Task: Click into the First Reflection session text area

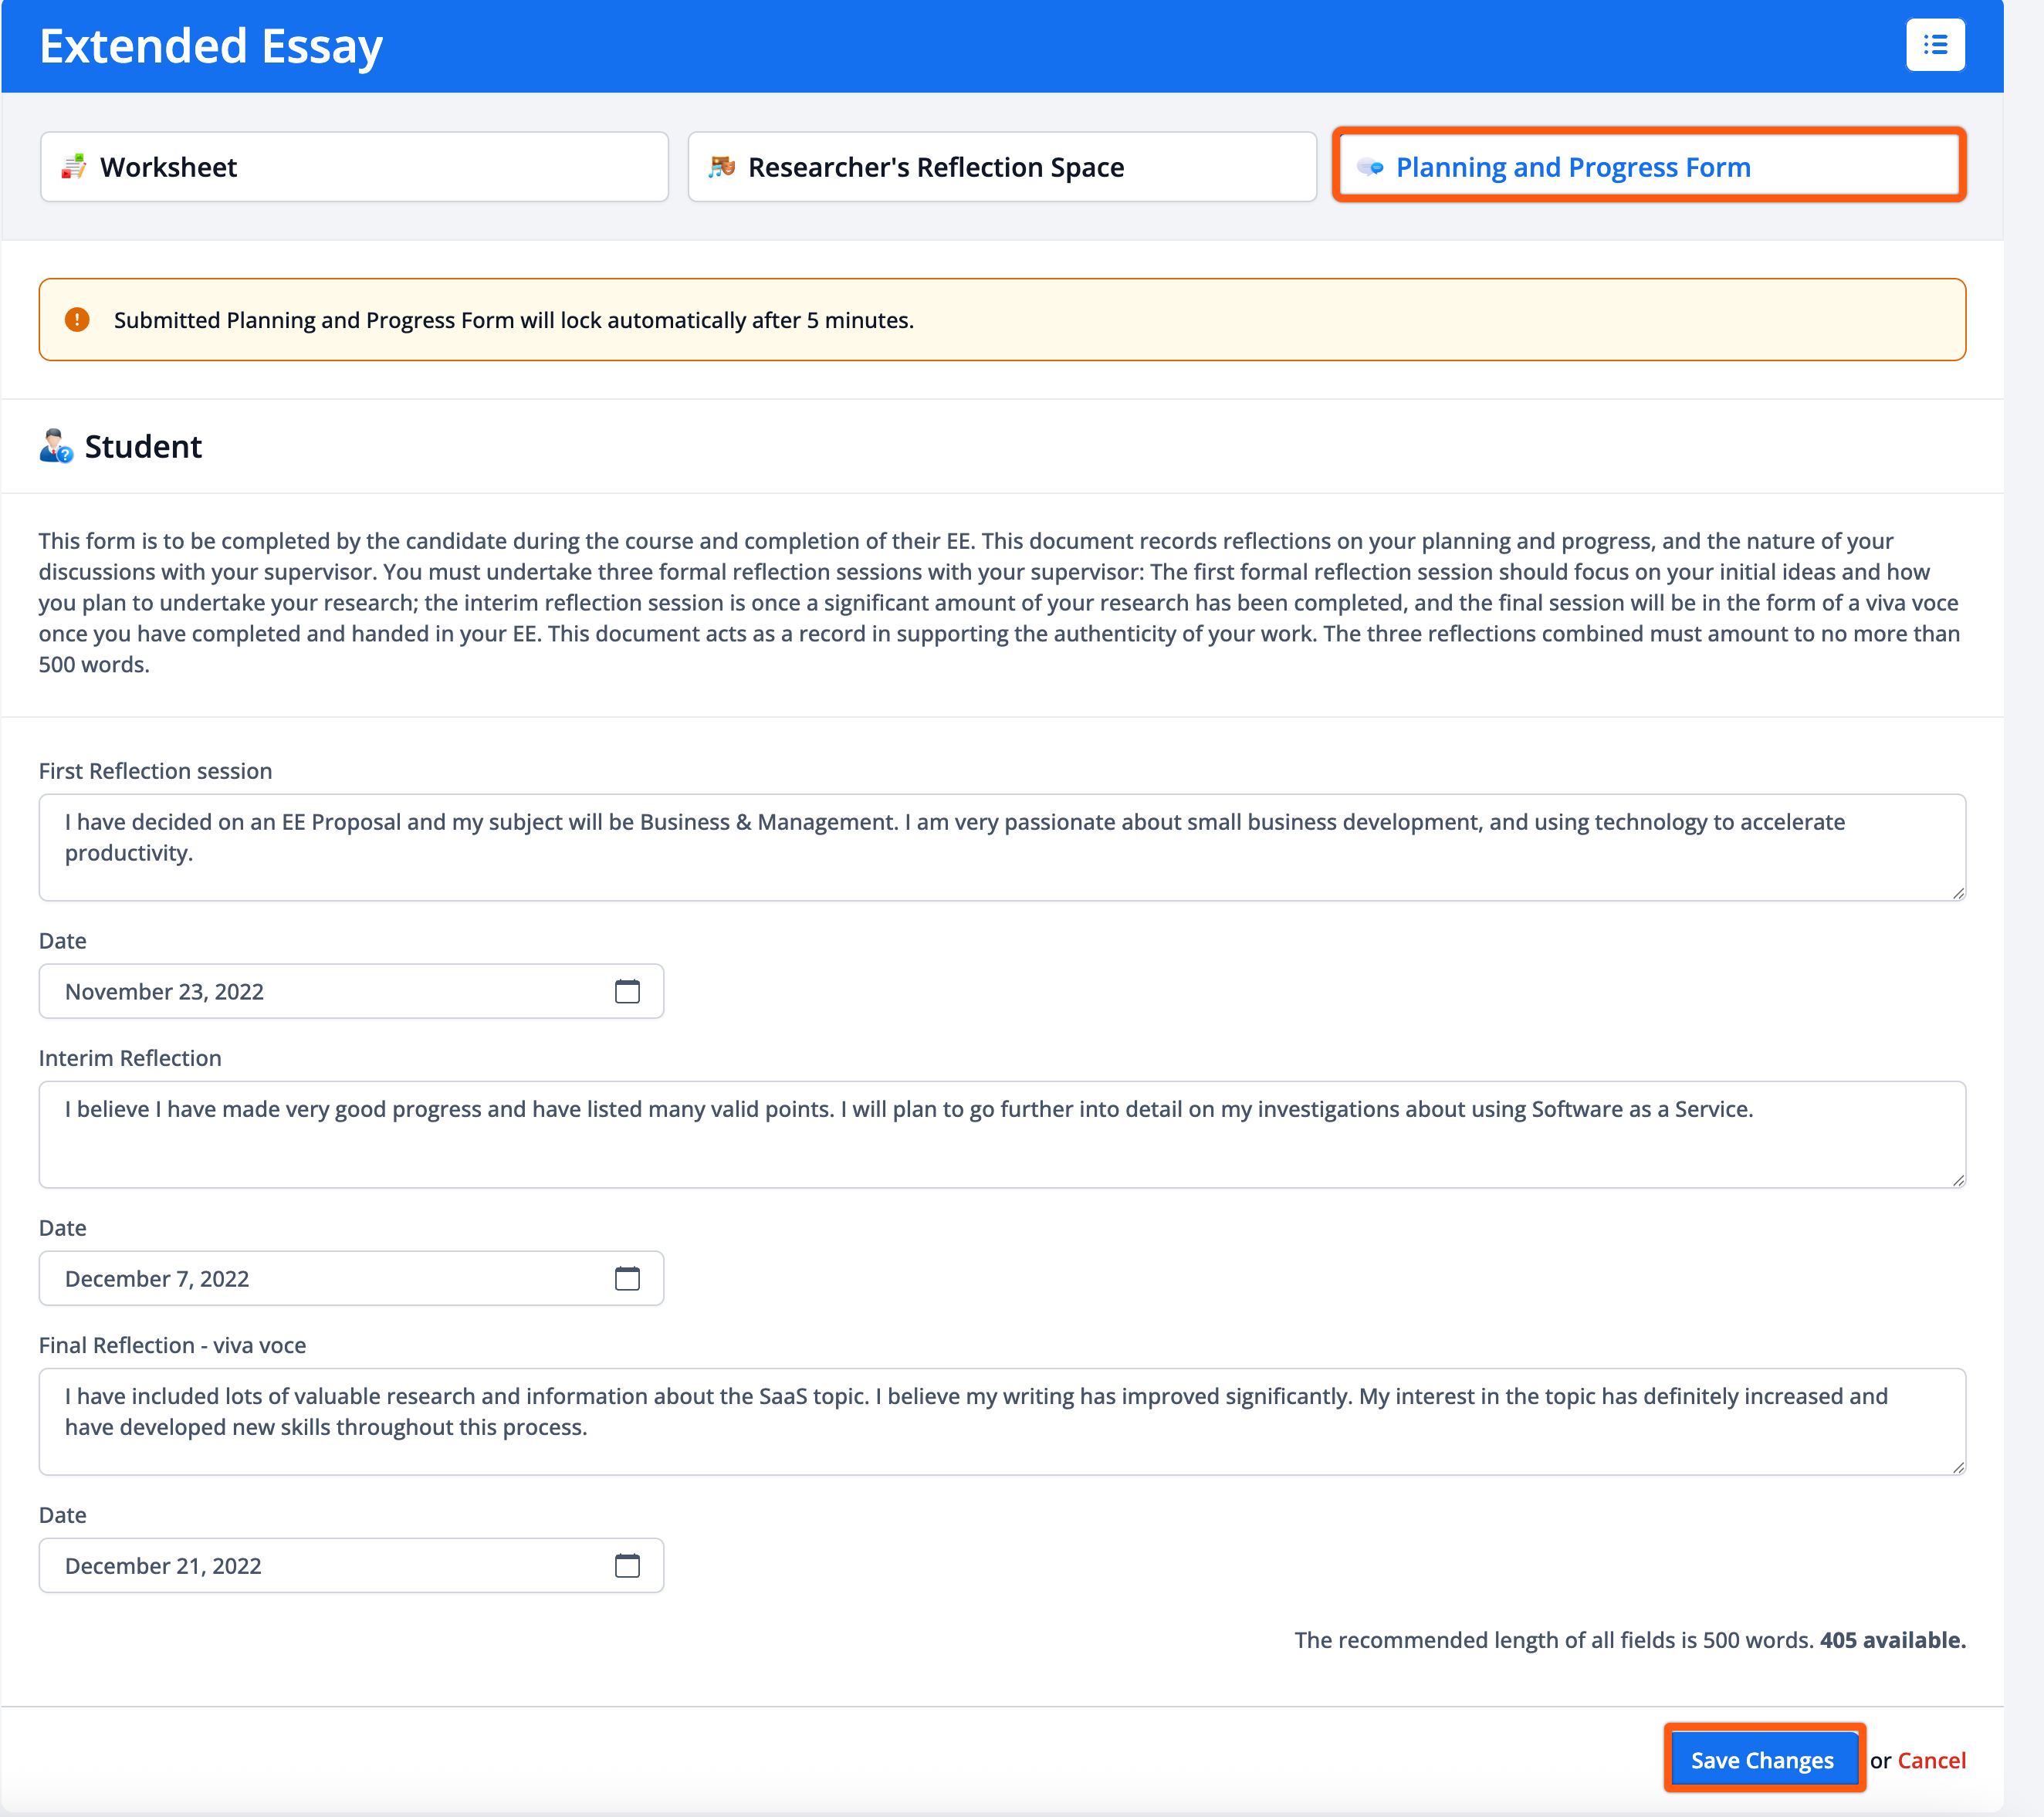Action: tap(1001, 847)
